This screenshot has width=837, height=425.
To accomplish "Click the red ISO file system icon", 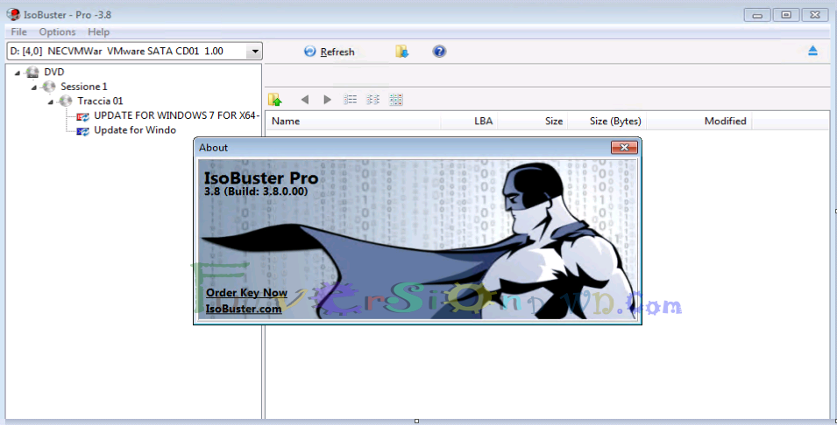I will tap(82, 116).
